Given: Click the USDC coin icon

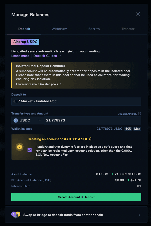Looking at the screenshot, I should click(16, 120).
